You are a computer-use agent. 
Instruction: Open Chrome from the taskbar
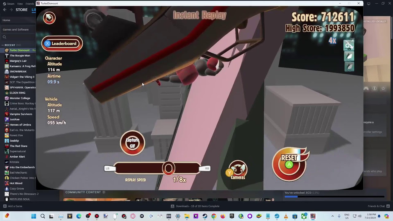pos(214,216)
